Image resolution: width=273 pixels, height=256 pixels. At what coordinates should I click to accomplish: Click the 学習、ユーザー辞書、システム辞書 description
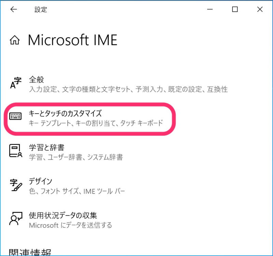[x=76, y=157]
